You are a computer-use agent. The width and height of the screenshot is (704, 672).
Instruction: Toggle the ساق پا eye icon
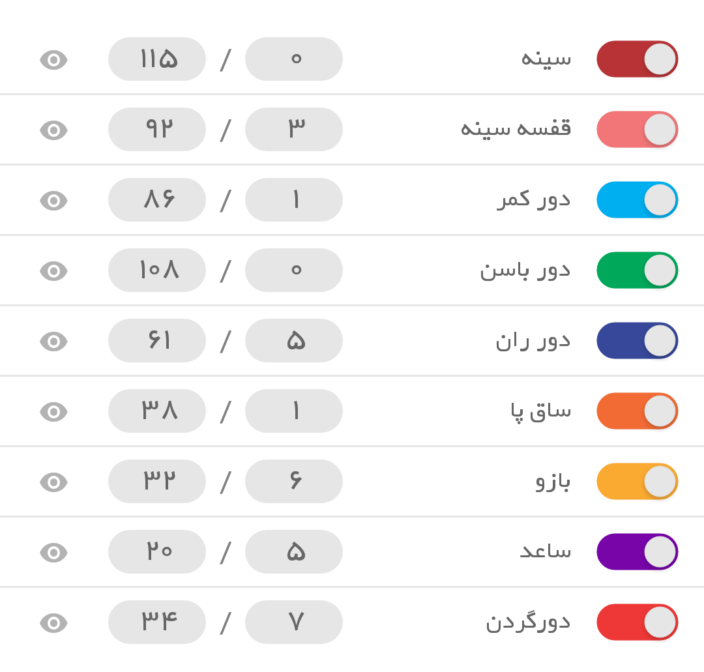[53, 412]
